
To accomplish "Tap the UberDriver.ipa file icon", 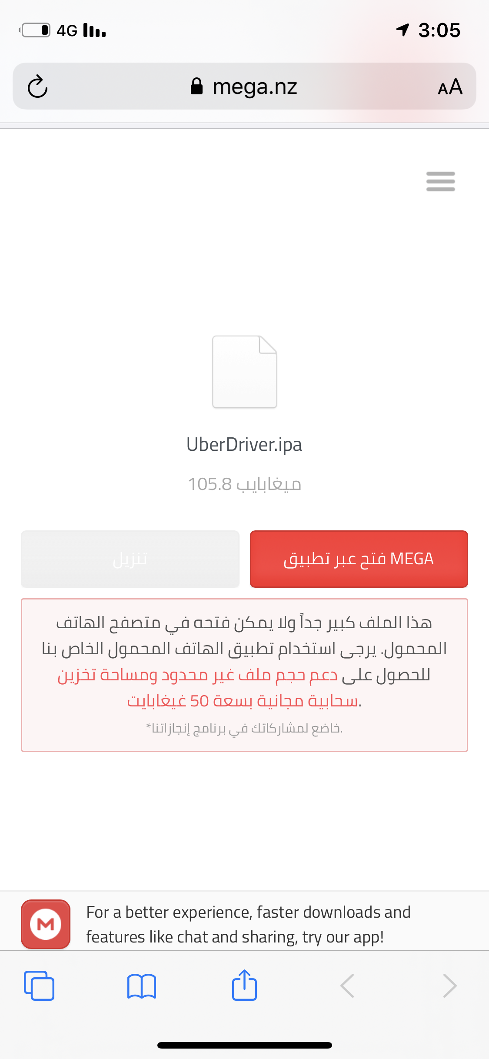I will tap(244, 372).
